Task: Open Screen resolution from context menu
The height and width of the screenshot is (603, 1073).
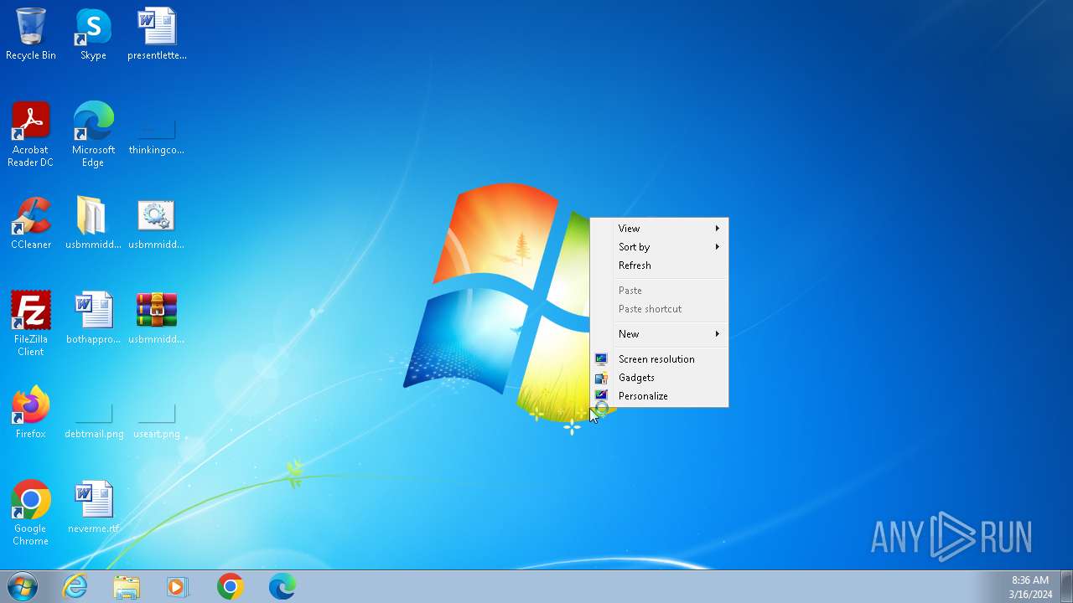Action: pyautogui.click(x=660, y=359)
